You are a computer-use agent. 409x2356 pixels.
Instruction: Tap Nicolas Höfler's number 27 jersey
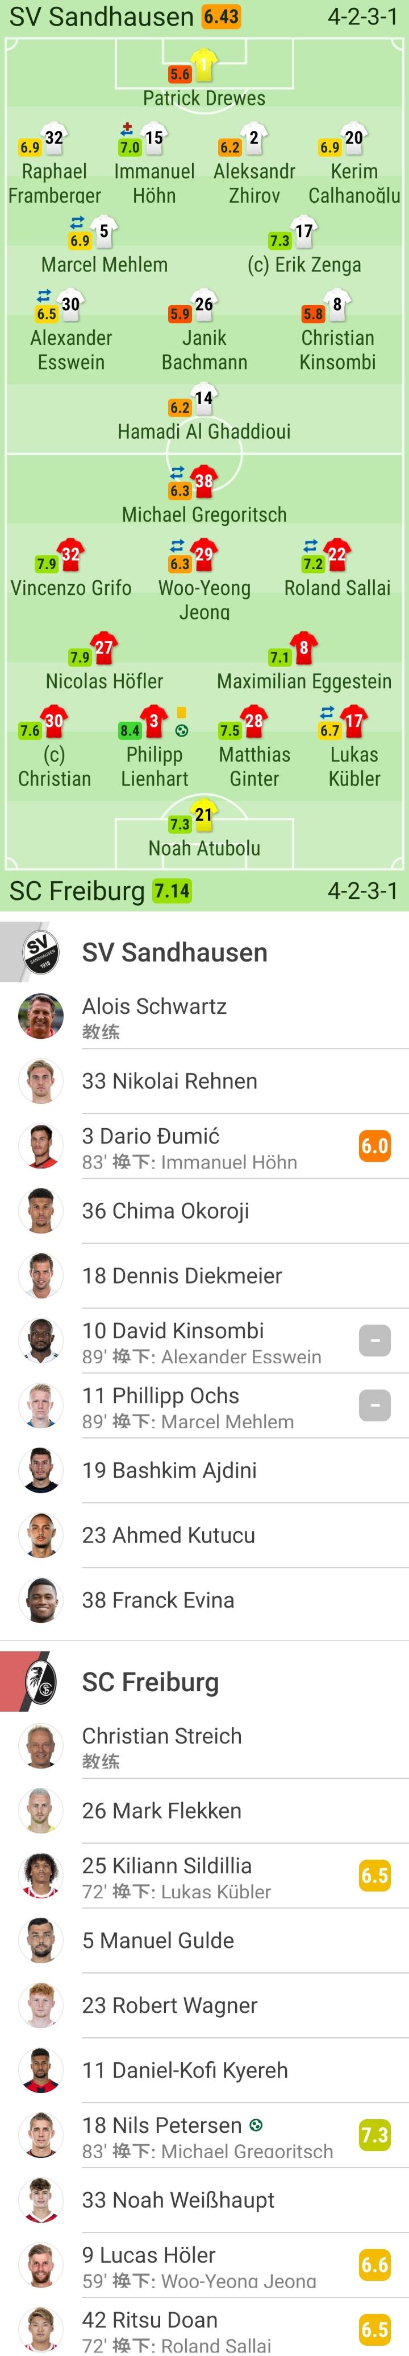[x=104, y=648]
